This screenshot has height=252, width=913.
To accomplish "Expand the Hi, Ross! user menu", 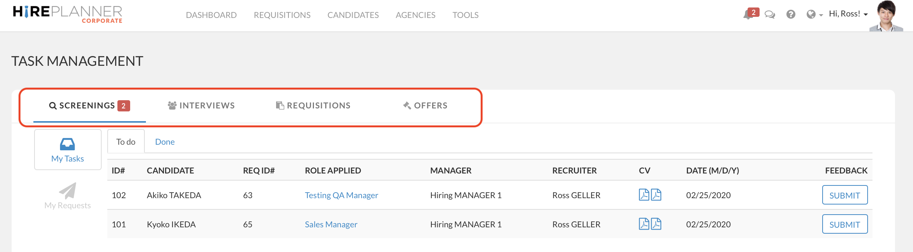I will pos(848,14).
